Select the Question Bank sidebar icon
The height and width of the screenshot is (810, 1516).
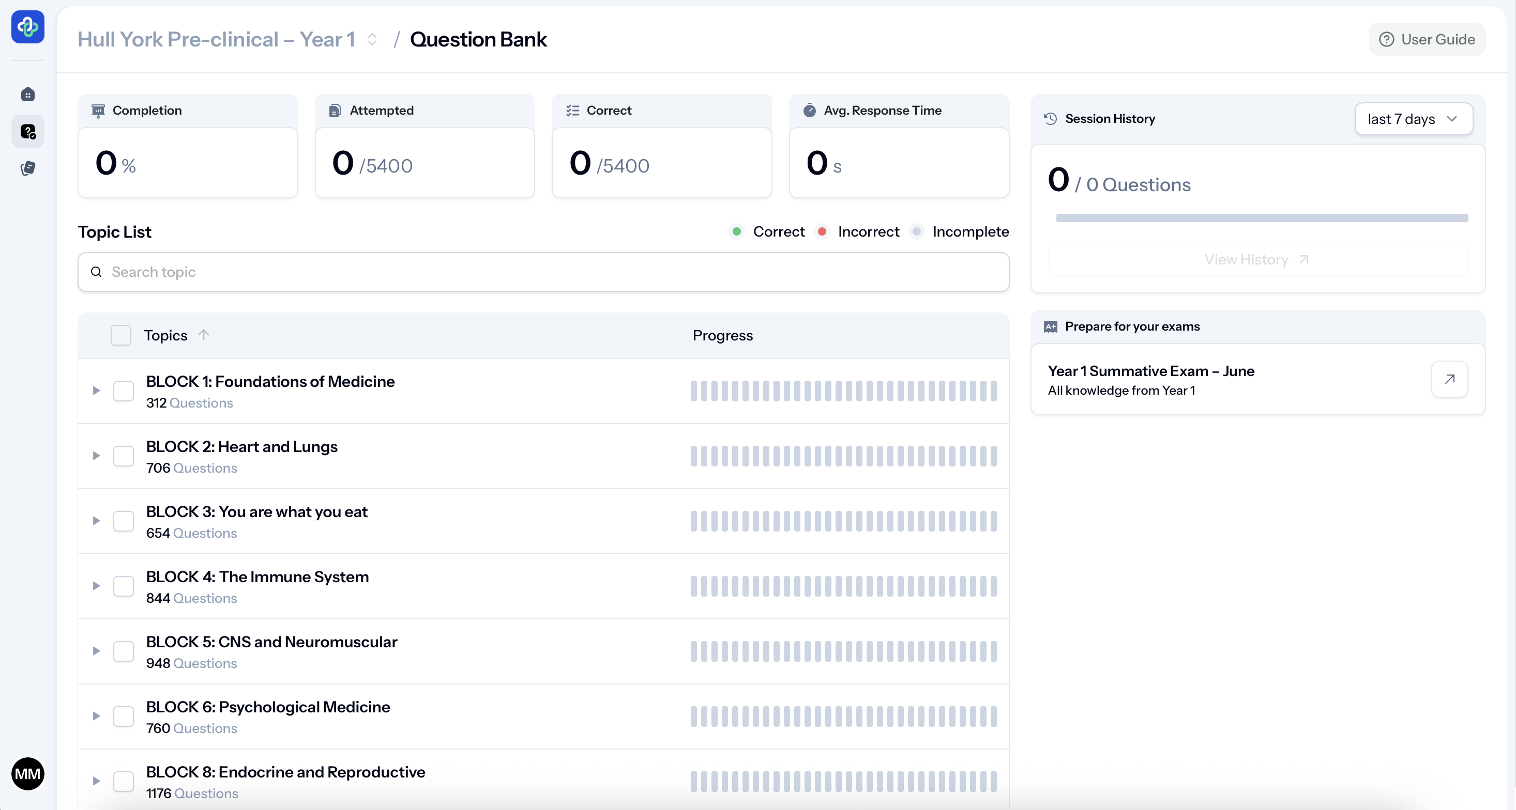[27, 131]
